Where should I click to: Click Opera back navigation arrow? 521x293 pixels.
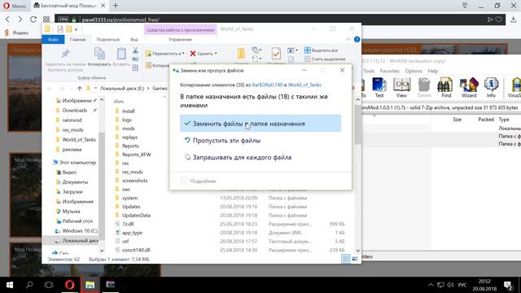[x=7, y=20]
